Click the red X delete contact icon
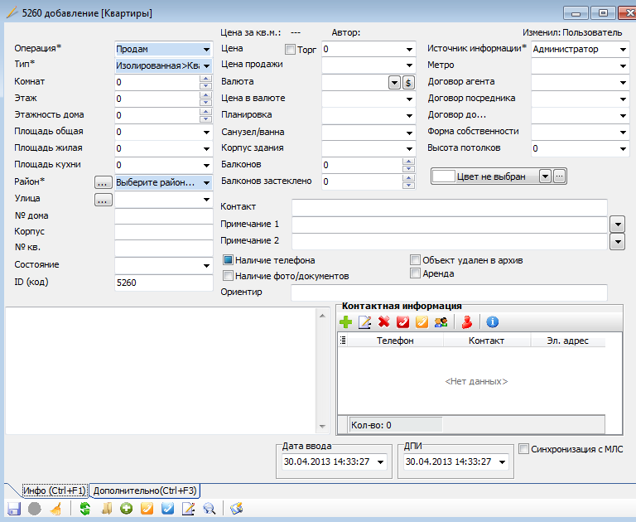Viewport: 636px width, 522px height. (383, 322)
